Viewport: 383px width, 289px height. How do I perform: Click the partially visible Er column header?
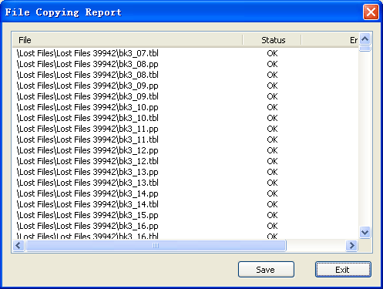click(x=330, y=40)
